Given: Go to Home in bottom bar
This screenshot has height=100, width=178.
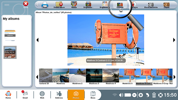Looking at the screenshot, I should point(8,95).
